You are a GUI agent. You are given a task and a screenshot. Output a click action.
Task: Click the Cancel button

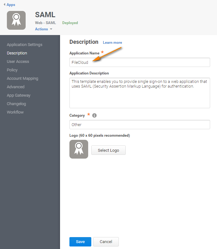coord(106,242)
